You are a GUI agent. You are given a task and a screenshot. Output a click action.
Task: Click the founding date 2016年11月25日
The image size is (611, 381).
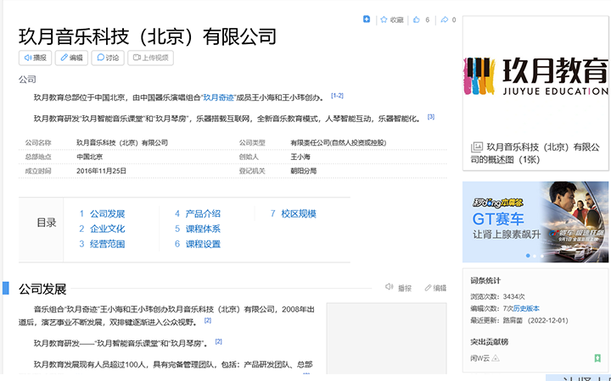[x=101, y=171]
